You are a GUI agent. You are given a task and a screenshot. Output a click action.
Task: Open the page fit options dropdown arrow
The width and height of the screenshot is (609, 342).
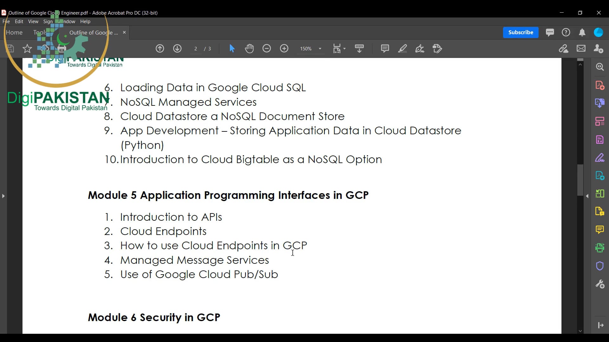pos(344,48)
